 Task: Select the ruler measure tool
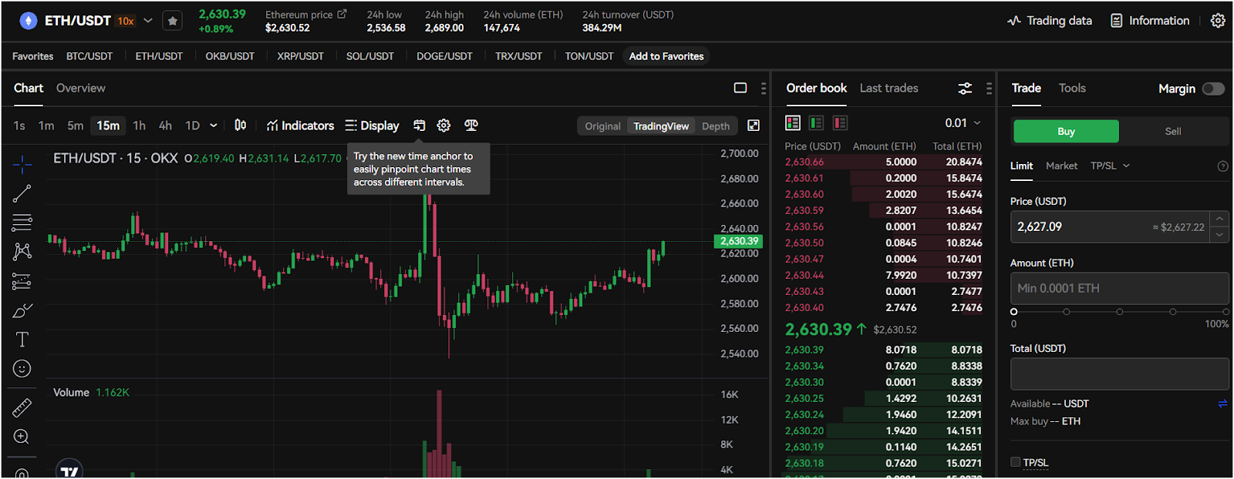22,407
